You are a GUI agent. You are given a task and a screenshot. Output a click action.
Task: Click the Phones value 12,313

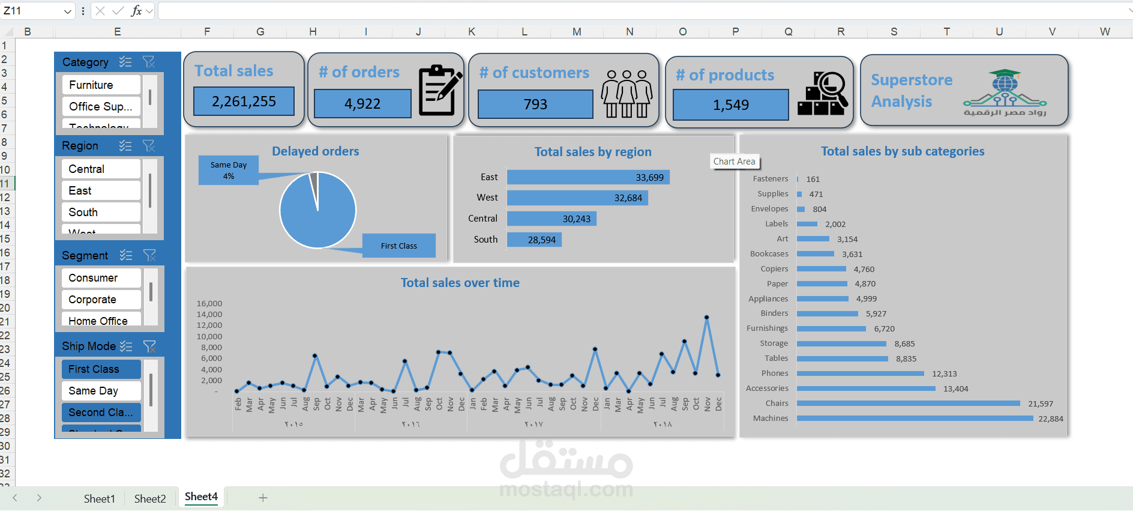tap(945, 373)
